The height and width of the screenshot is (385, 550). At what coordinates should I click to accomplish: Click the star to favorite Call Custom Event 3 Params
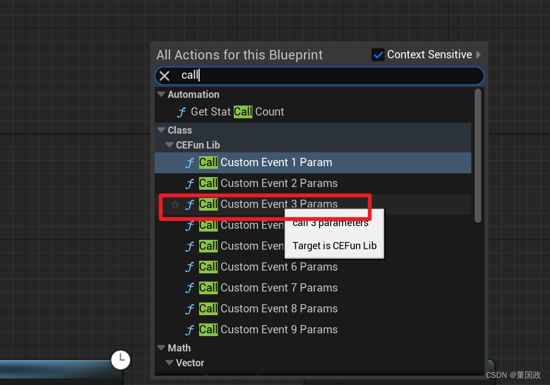(x=175, y=204)
